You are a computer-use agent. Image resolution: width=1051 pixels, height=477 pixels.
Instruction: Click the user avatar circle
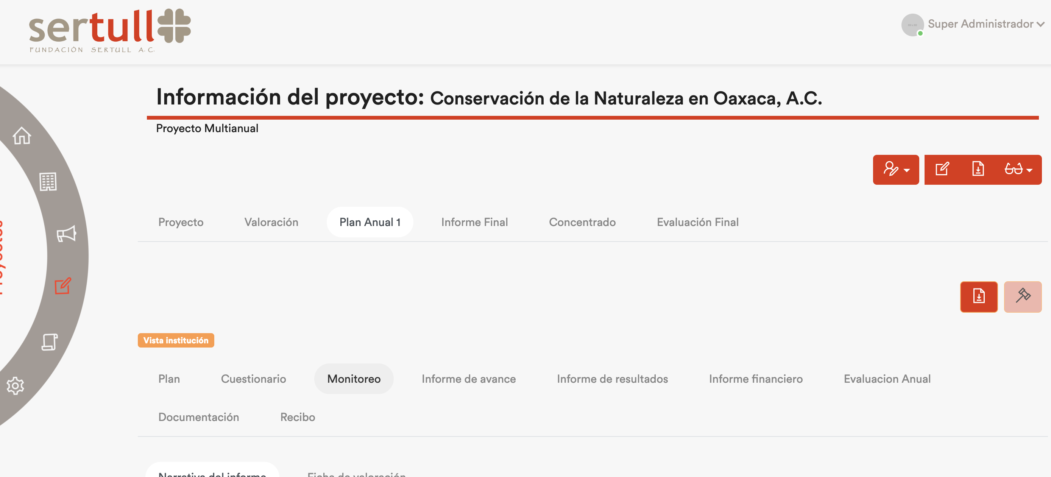(x=912, y=25)
